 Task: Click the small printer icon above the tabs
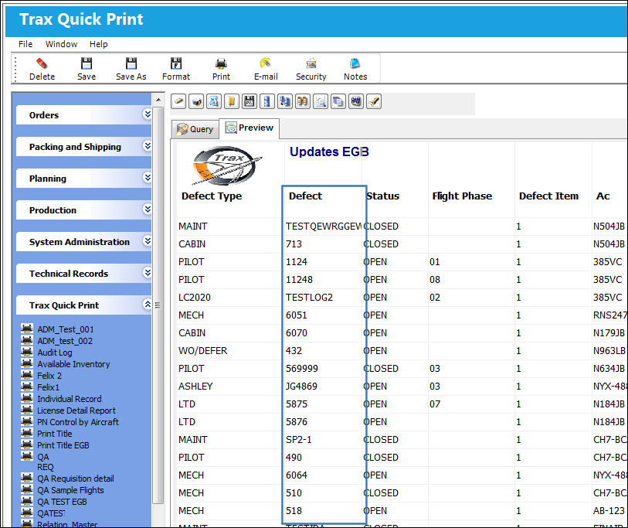coord(196,102)
